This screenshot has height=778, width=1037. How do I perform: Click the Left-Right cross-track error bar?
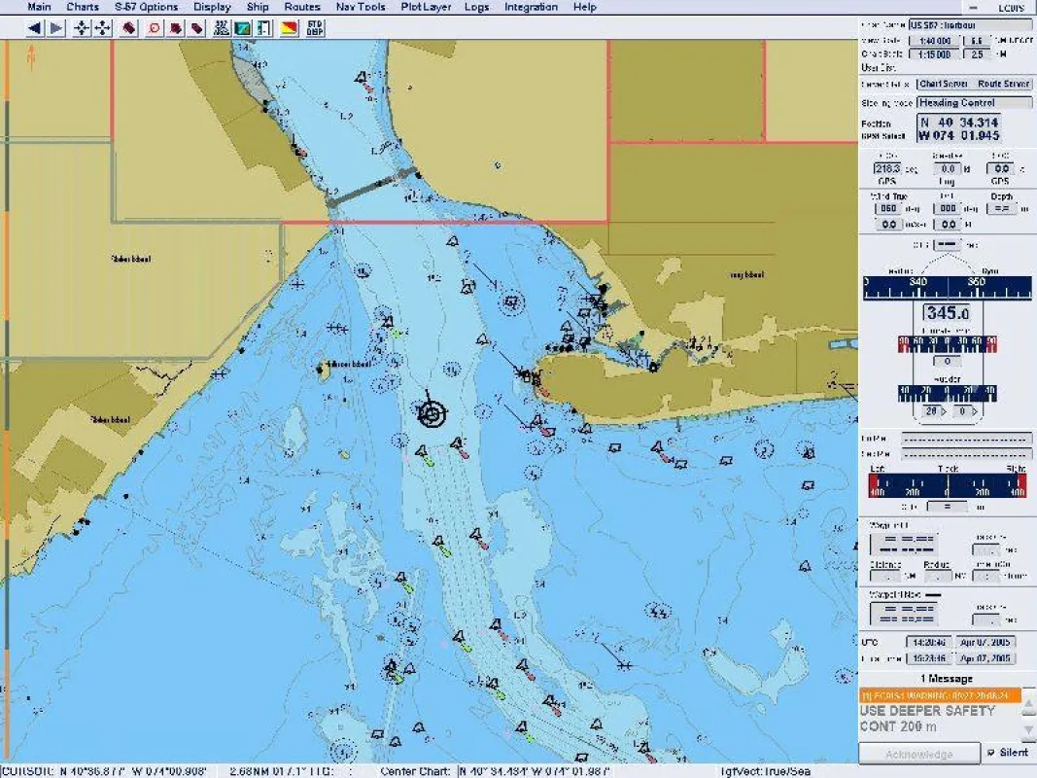tap(947, 486)
